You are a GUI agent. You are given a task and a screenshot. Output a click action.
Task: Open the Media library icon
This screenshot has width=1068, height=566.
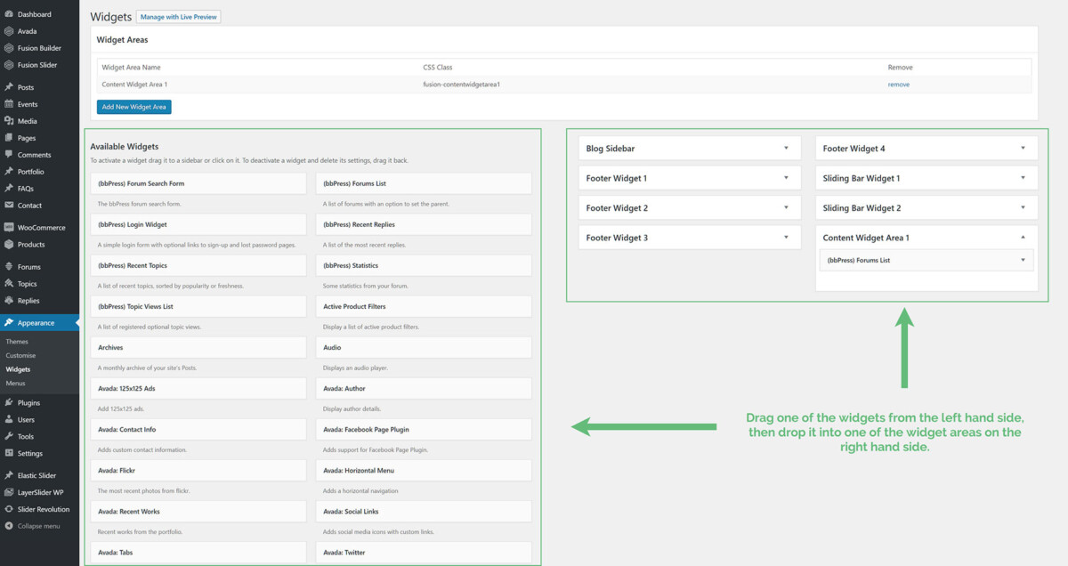(x=9, y=120)
